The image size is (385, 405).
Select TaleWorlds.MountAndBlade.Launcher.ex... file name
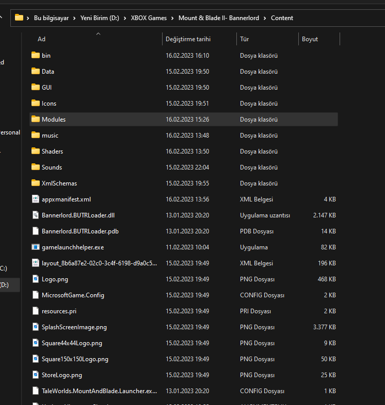100,391
